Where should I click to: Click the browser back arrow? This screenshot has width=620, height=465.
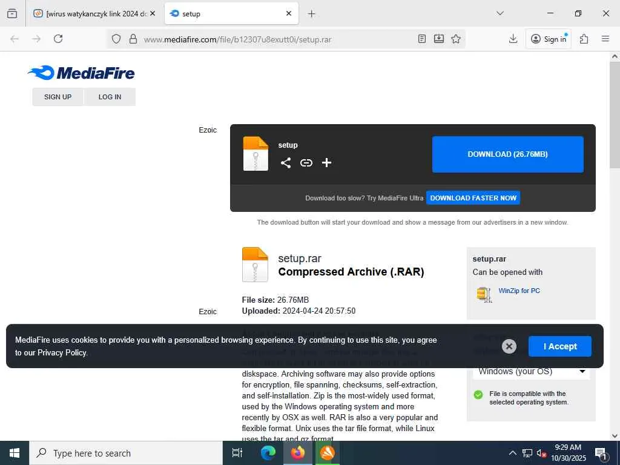pyautogui.click(x=15, y=39)
